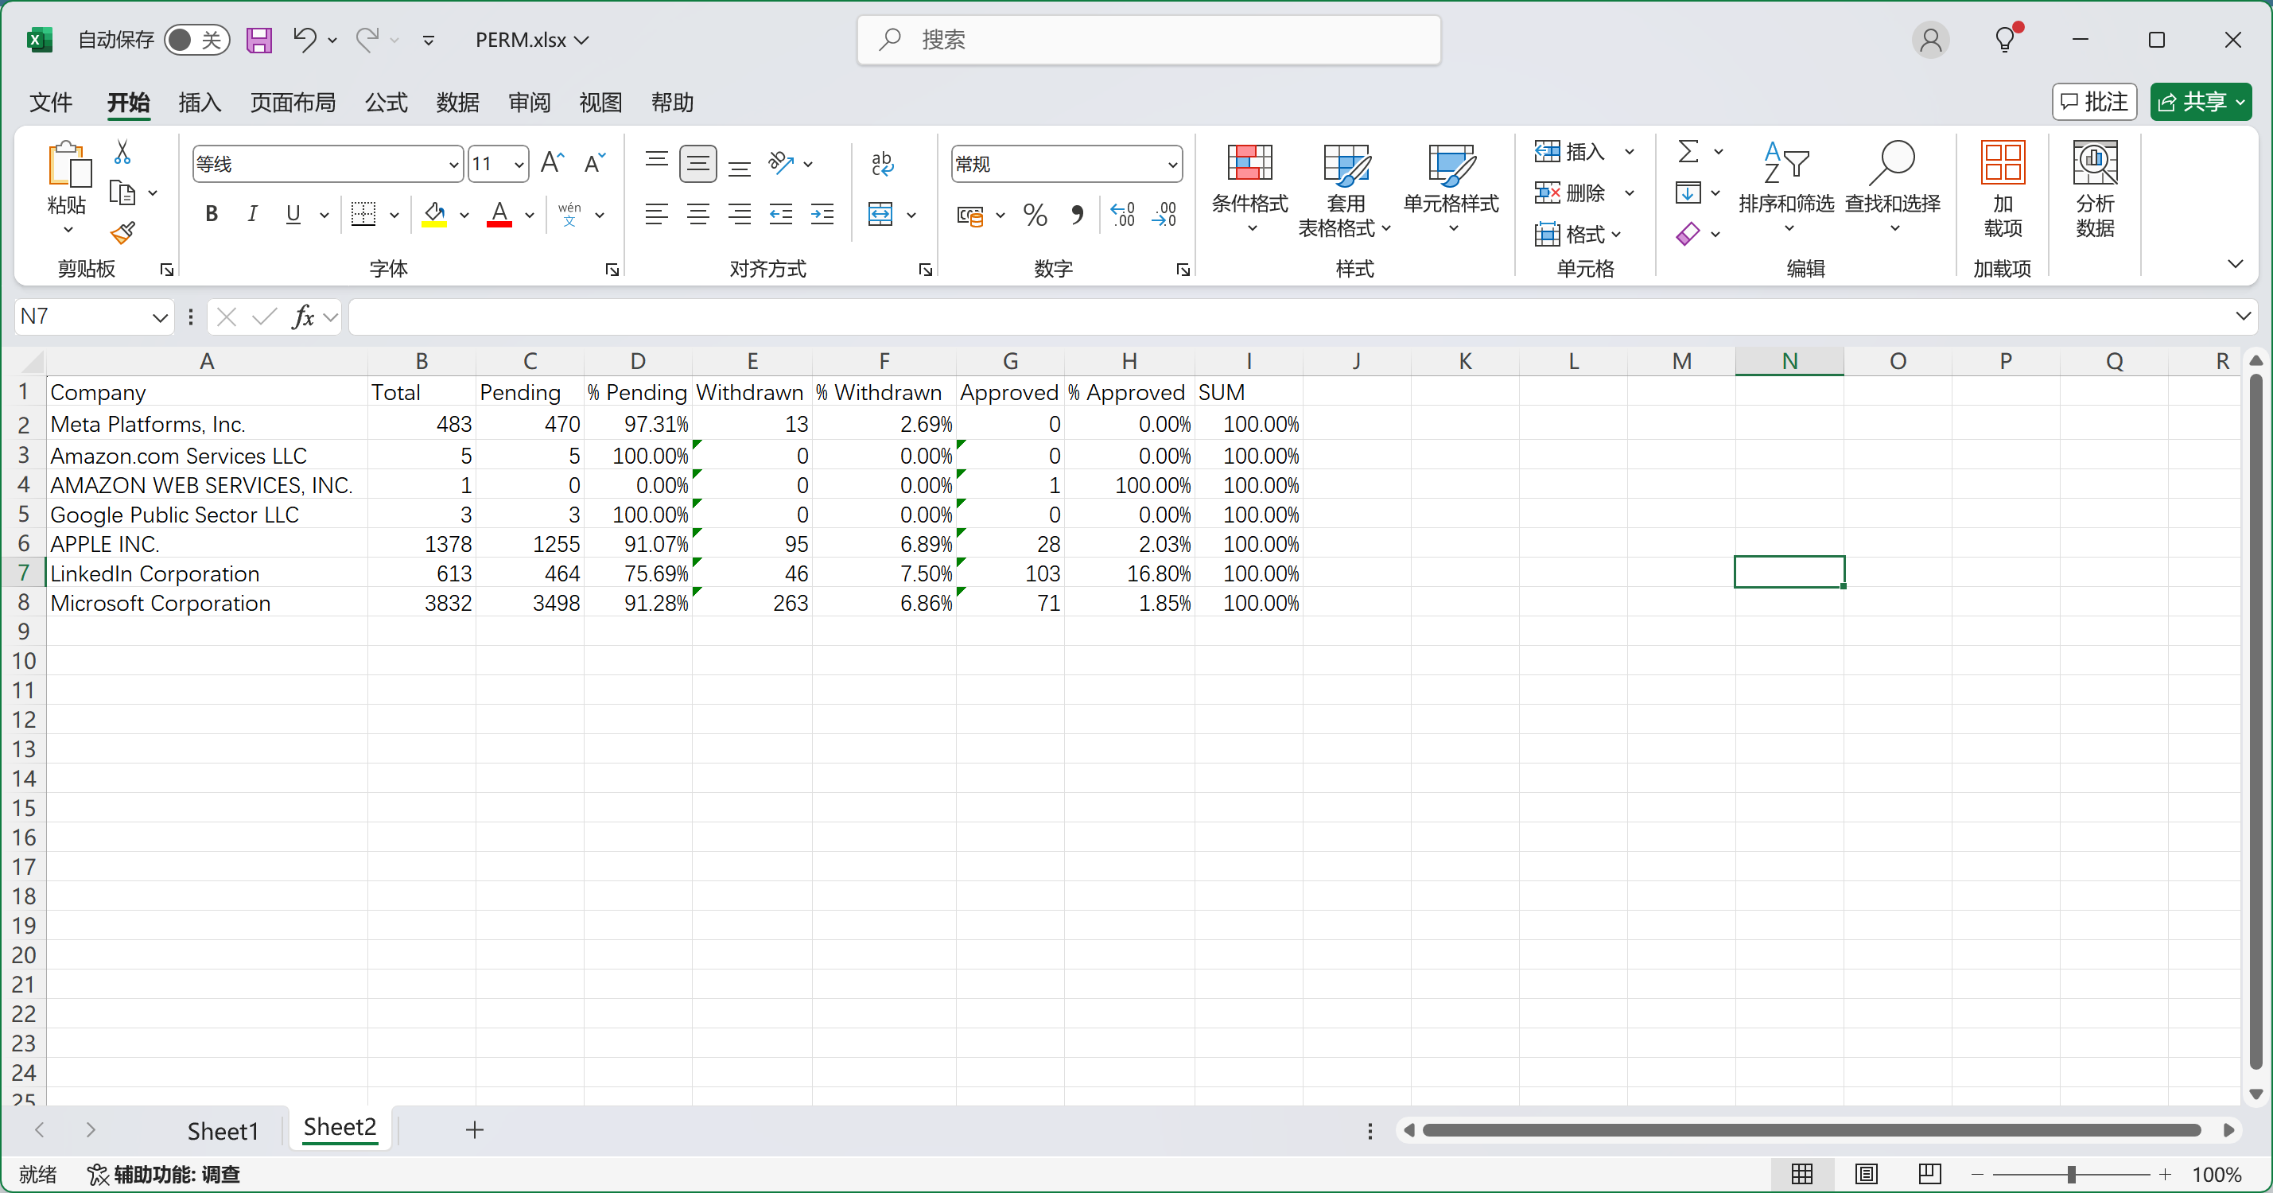
Task: Toggle italic formatting
Action: (252, 215)
